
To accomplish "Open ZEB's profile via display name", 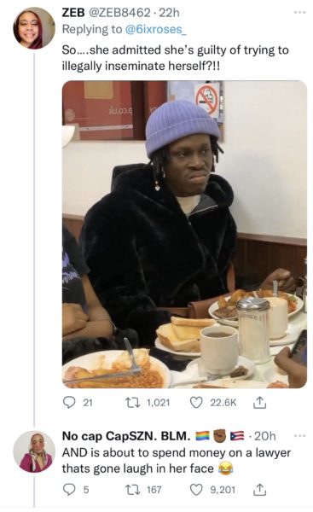I will [72, 13].
